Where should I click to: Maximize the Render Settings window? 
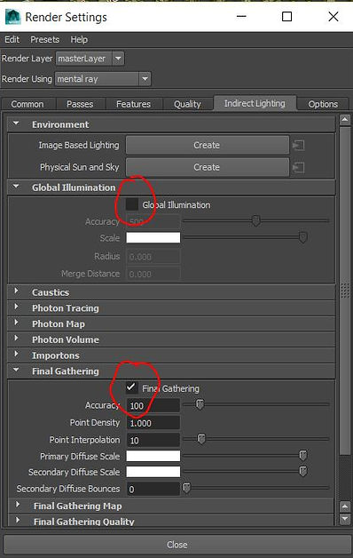point(286,17)
